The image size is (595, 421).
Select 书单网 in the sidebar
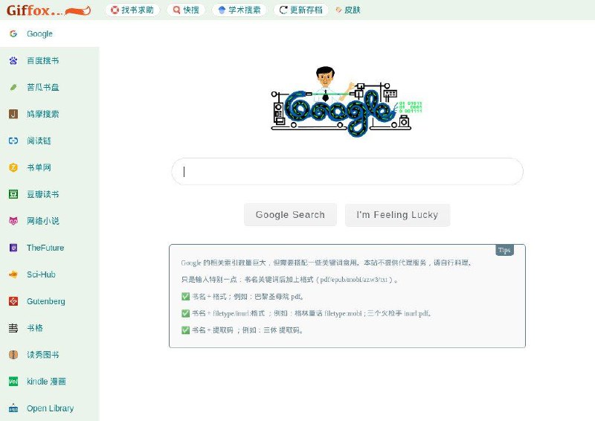tap(50, 167)
